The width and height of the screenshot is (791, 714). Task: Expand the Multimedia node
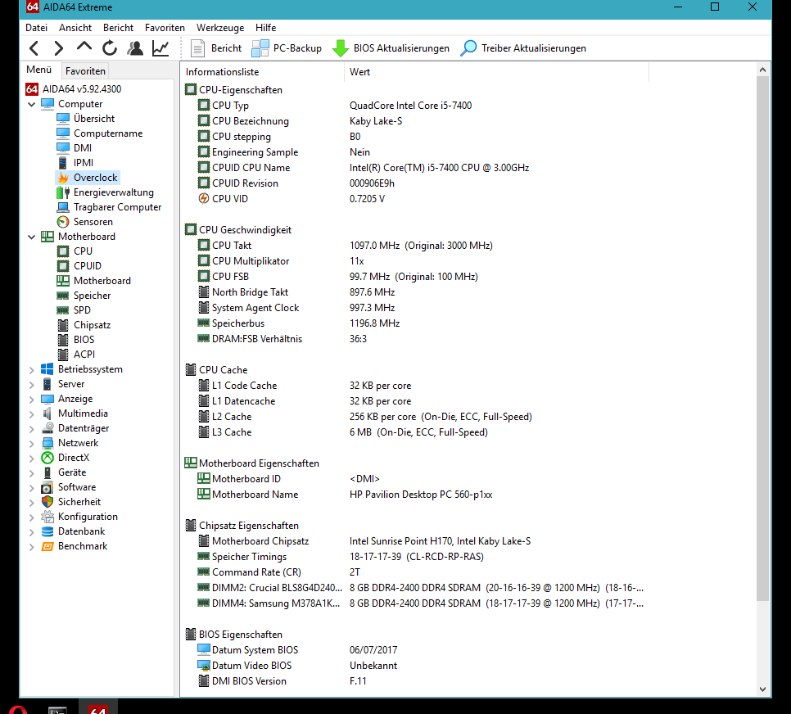(31, 413)
